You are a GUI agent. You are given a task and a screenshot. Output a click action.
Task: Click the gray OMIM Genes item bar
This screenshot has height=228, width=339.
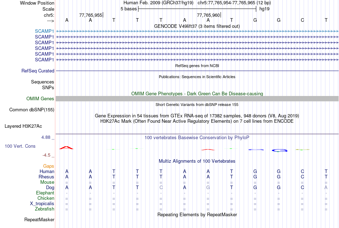point(197,98)
